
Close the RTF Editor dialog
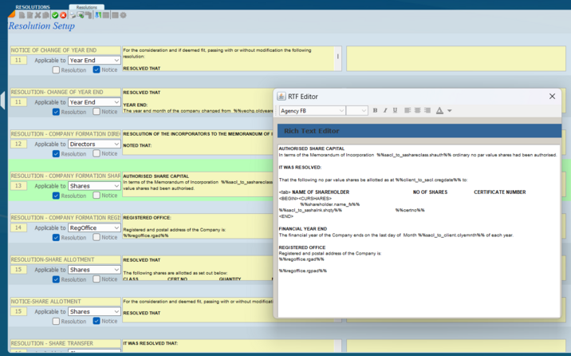(x=552, y=96)
